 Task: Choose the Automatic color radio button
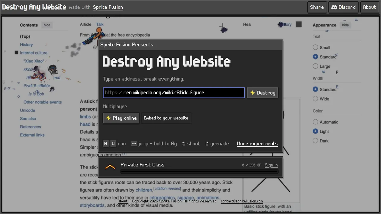[x=316, y=122]
